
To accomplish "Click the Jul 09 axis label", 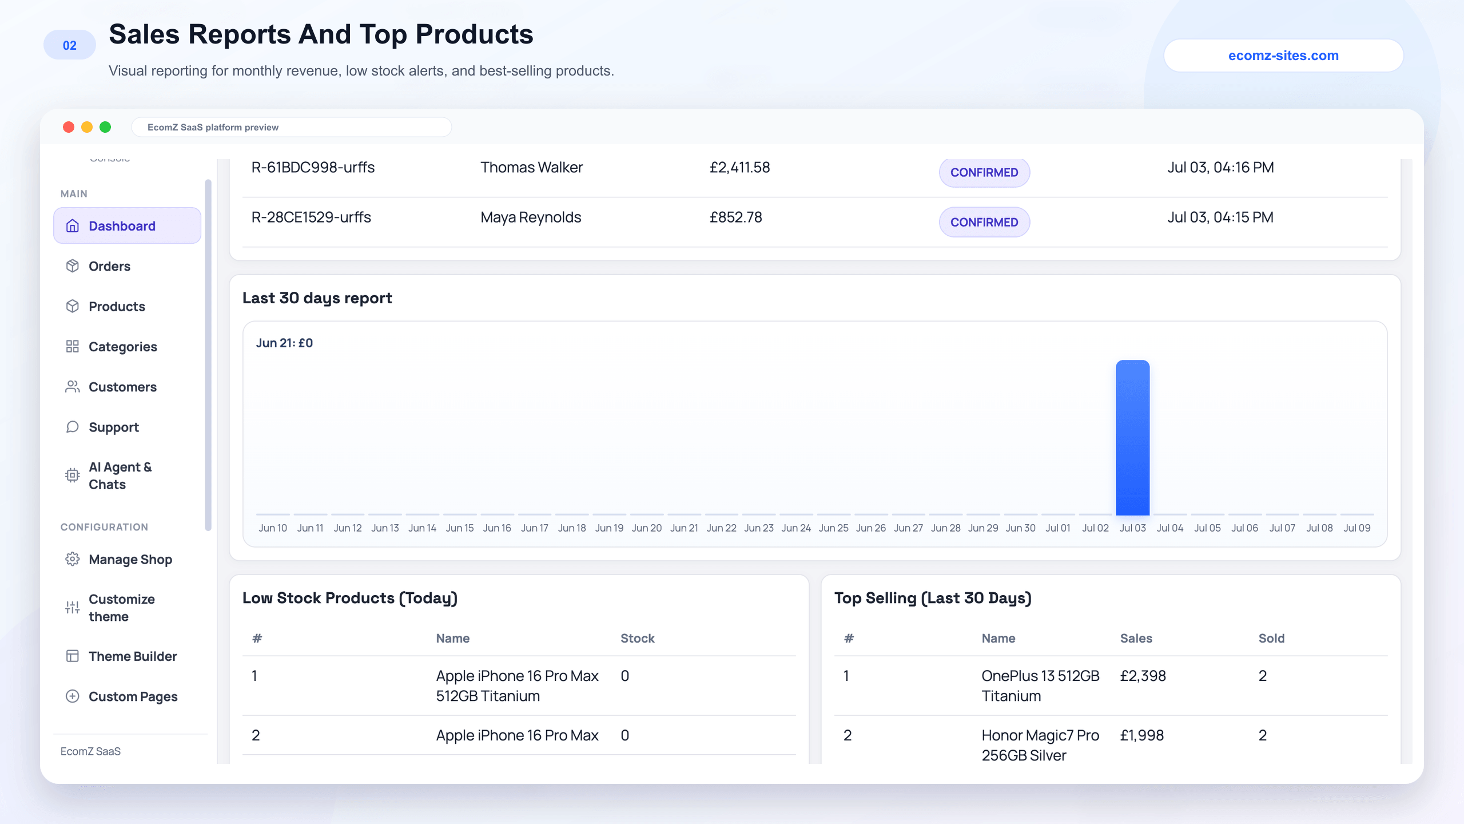I will click(1356, 528).
